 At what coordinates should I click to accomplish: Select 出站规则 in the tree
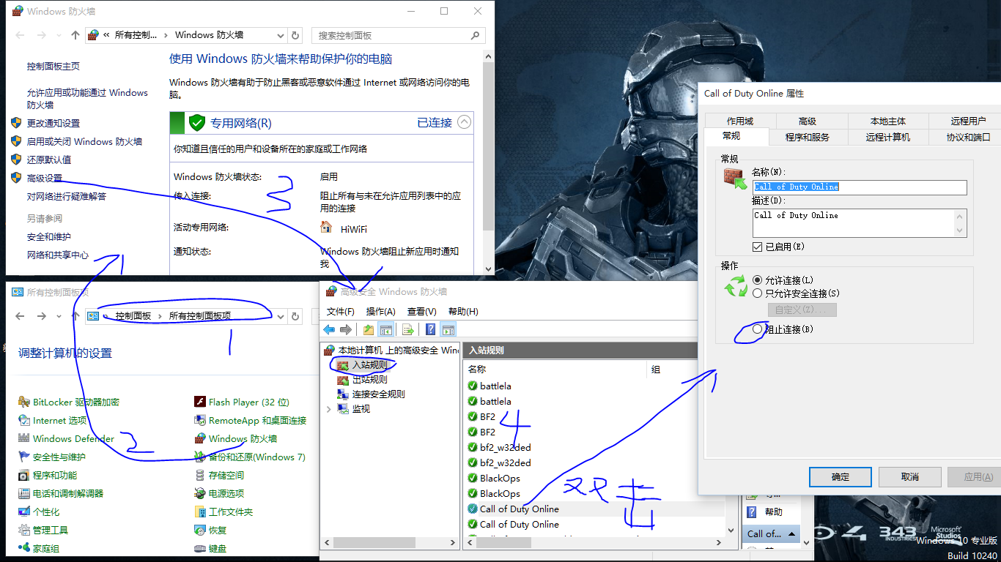pyautogui.click(x=369, y=379)
